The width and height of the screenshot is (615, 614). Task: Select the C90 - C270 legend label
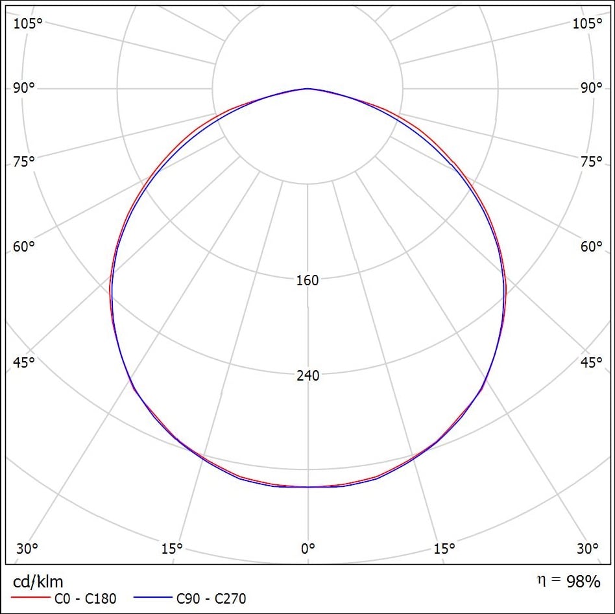coord(211,598)
